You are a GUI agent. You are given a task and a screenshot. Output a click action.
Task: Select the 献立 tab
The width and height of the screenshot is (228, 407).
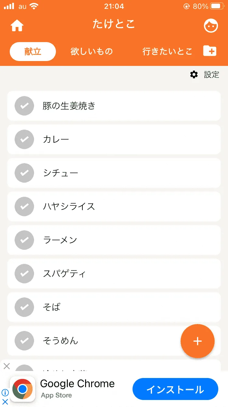click(x=33, y=52)
